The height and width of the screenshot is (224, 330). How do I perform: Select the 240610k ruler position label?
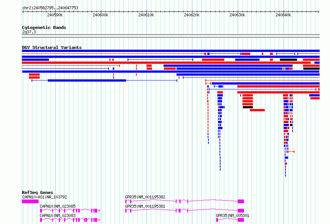pos(146,15)
